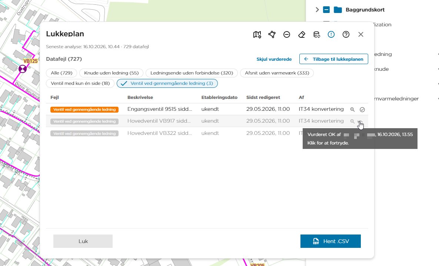Toggle the Baggrundskort layer checkbox

326,10
